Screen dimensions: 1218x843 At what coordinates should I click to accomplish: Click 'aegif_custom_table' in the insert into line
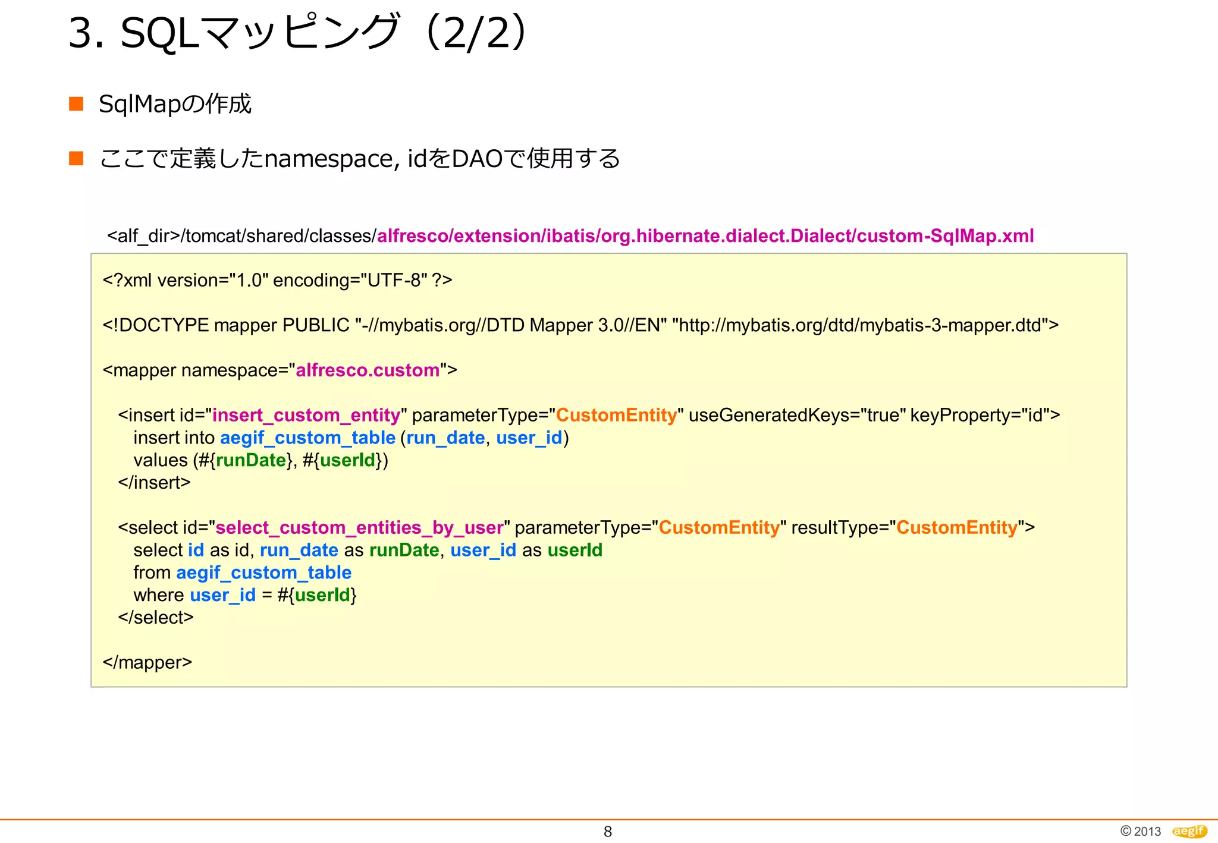307,438
